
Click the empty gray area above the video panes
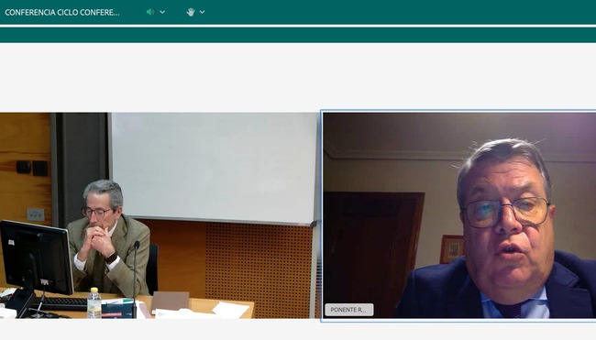point(298,77)
